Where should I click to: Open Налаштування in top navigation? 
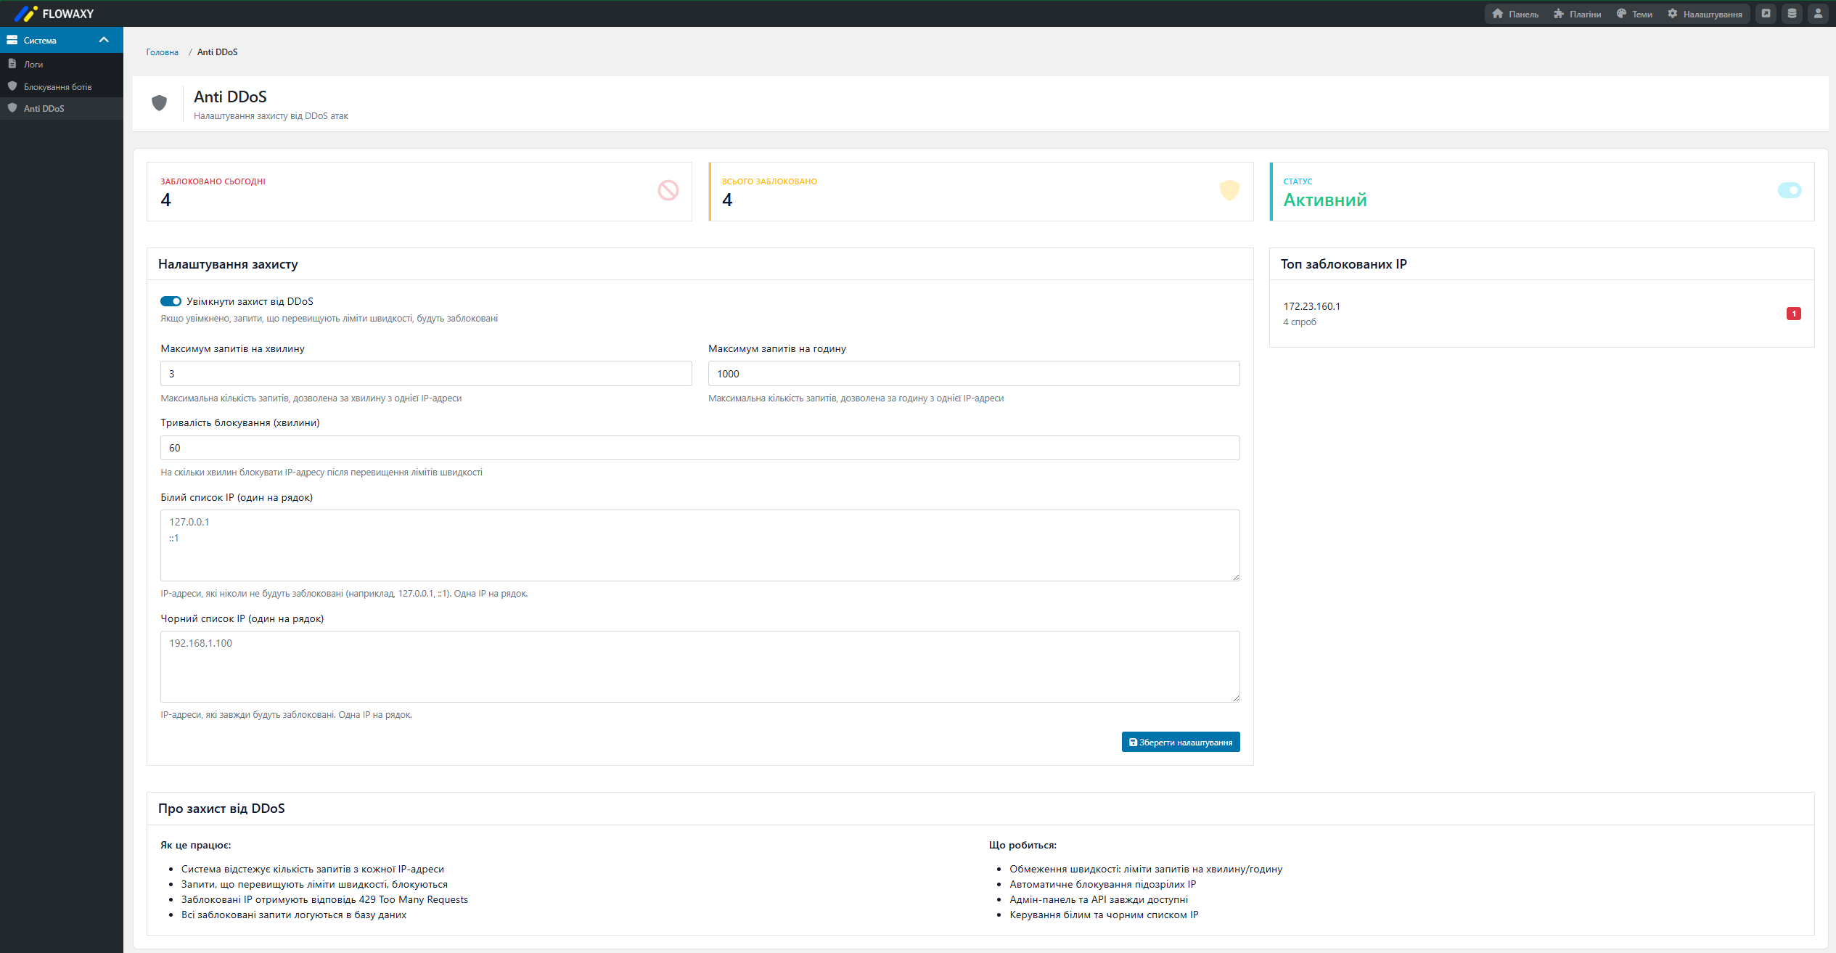point(1705,14)
